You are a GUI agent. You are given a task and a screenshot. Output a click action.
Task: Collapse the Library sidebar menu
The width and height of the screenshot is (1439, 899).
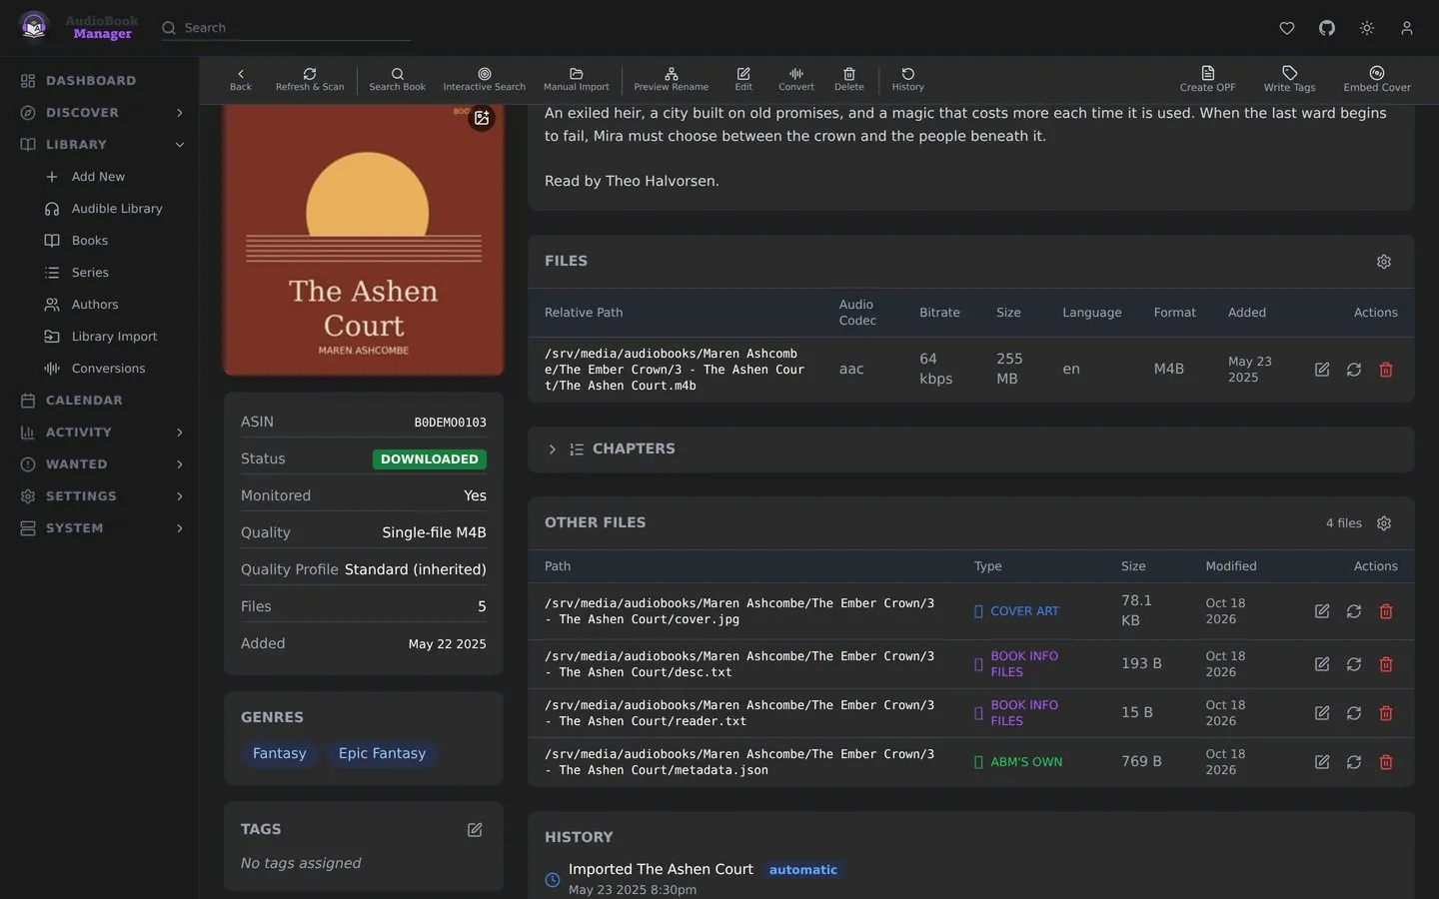tap(180, 145)
